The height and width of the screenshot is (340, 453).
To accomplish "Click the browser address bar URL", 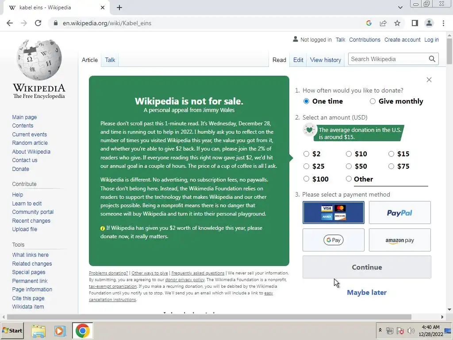I will pyautogui.click(x=107, y=23).
